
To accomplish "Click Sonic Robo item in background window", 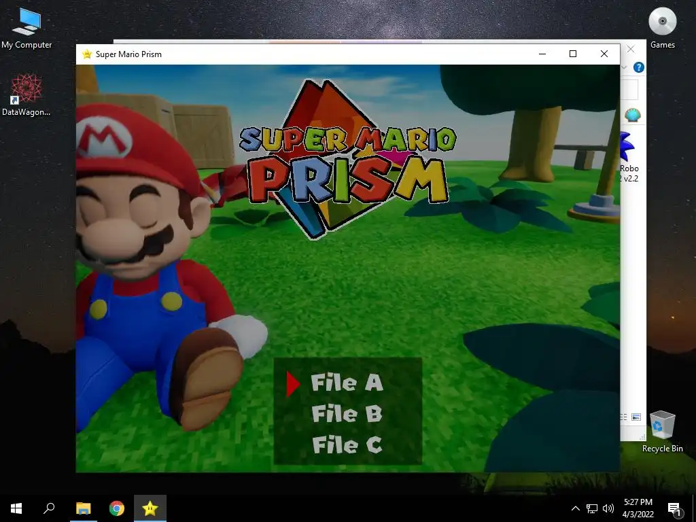I will 629,157.
